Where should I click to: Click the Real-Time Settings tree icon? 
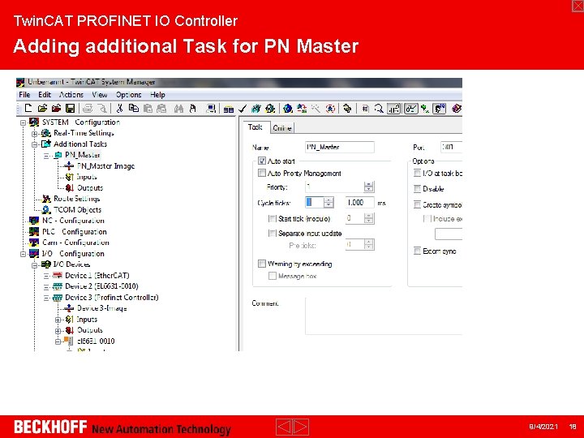pyautogui.click(x=45, y=133)
